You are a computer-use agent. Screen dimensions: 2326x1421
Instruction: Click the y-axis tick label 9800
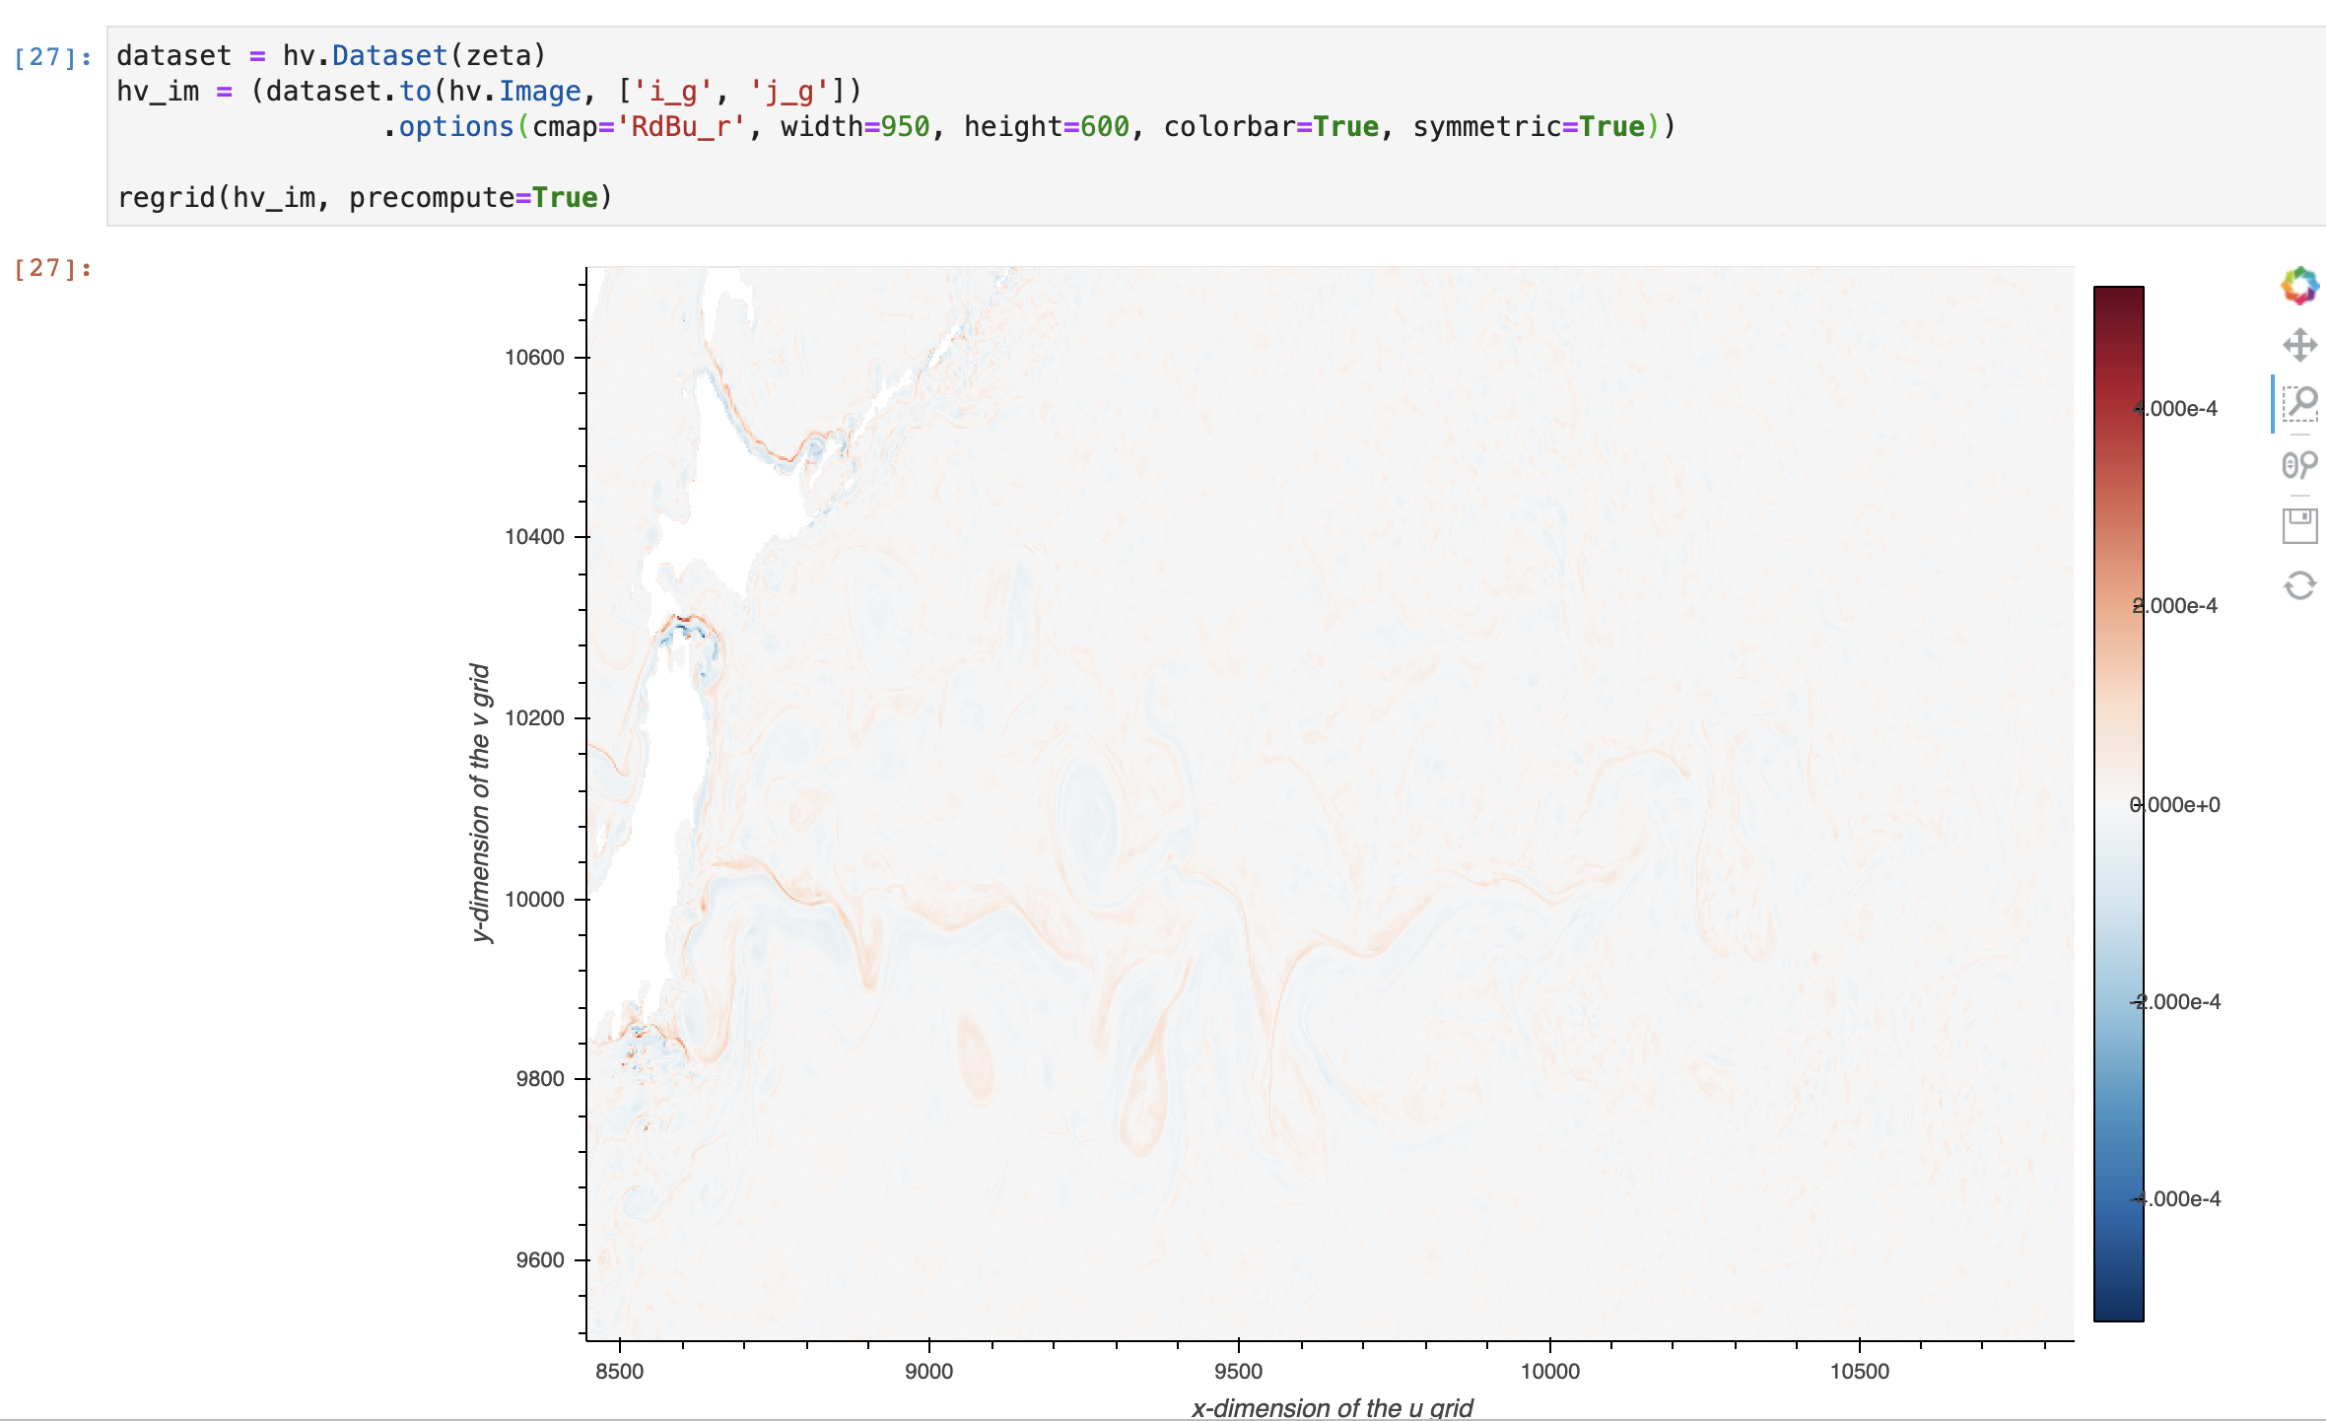(540, 1079)
